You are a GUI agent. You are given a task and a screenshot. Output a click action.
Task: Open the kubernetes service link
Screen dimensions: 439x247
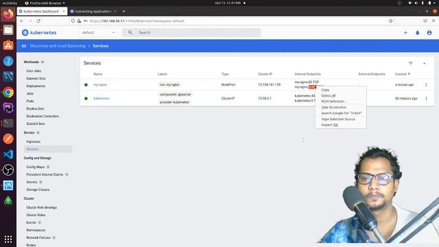coord(102,98)
